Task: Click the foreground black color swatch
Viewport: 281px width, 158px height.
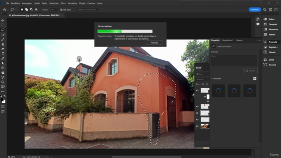Action: click(2, 100)
